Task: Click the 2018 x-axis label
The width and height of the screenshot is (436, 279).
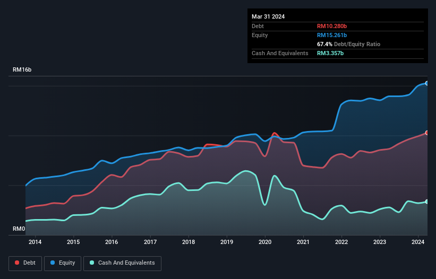Action: click(189, 242)
